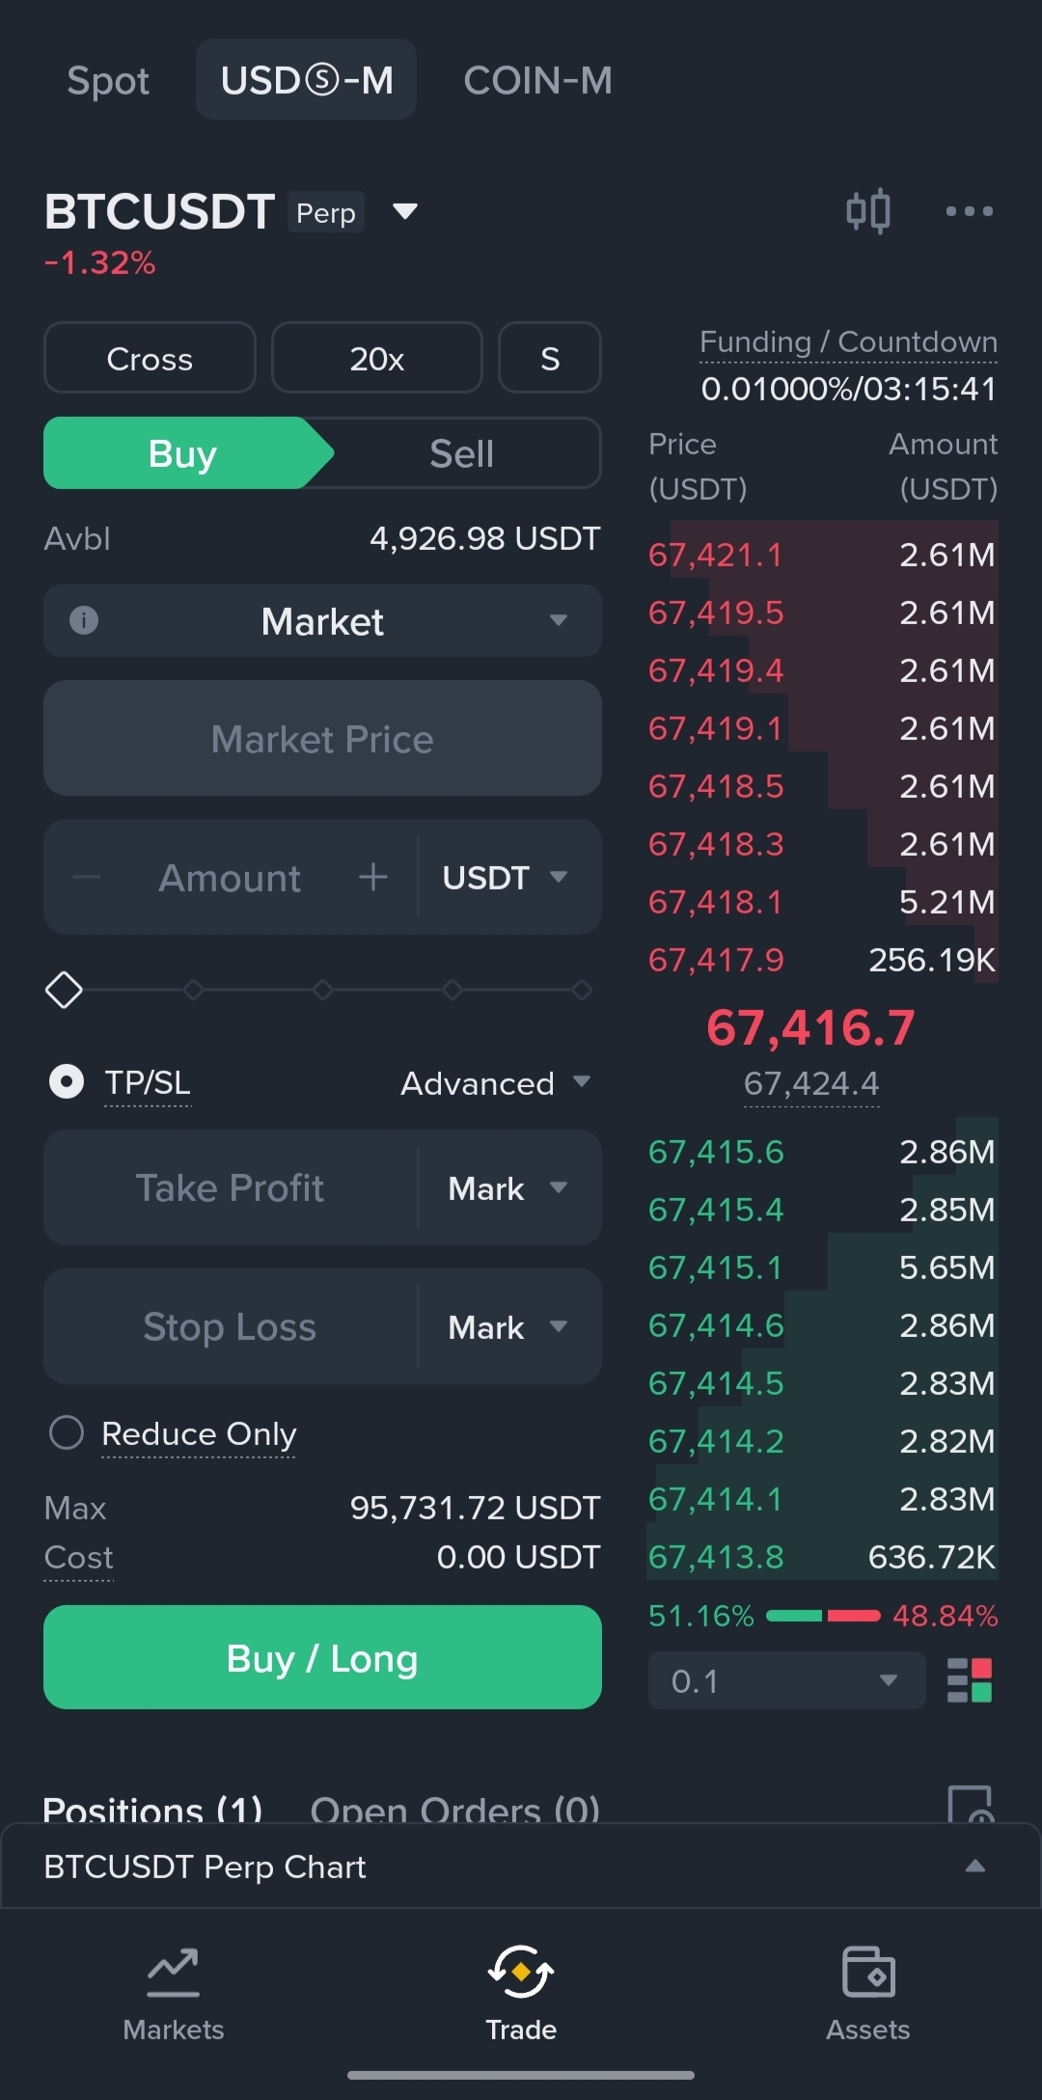Open the order history icon near Positions
1042x2100 pixels.
point(970,1804)
